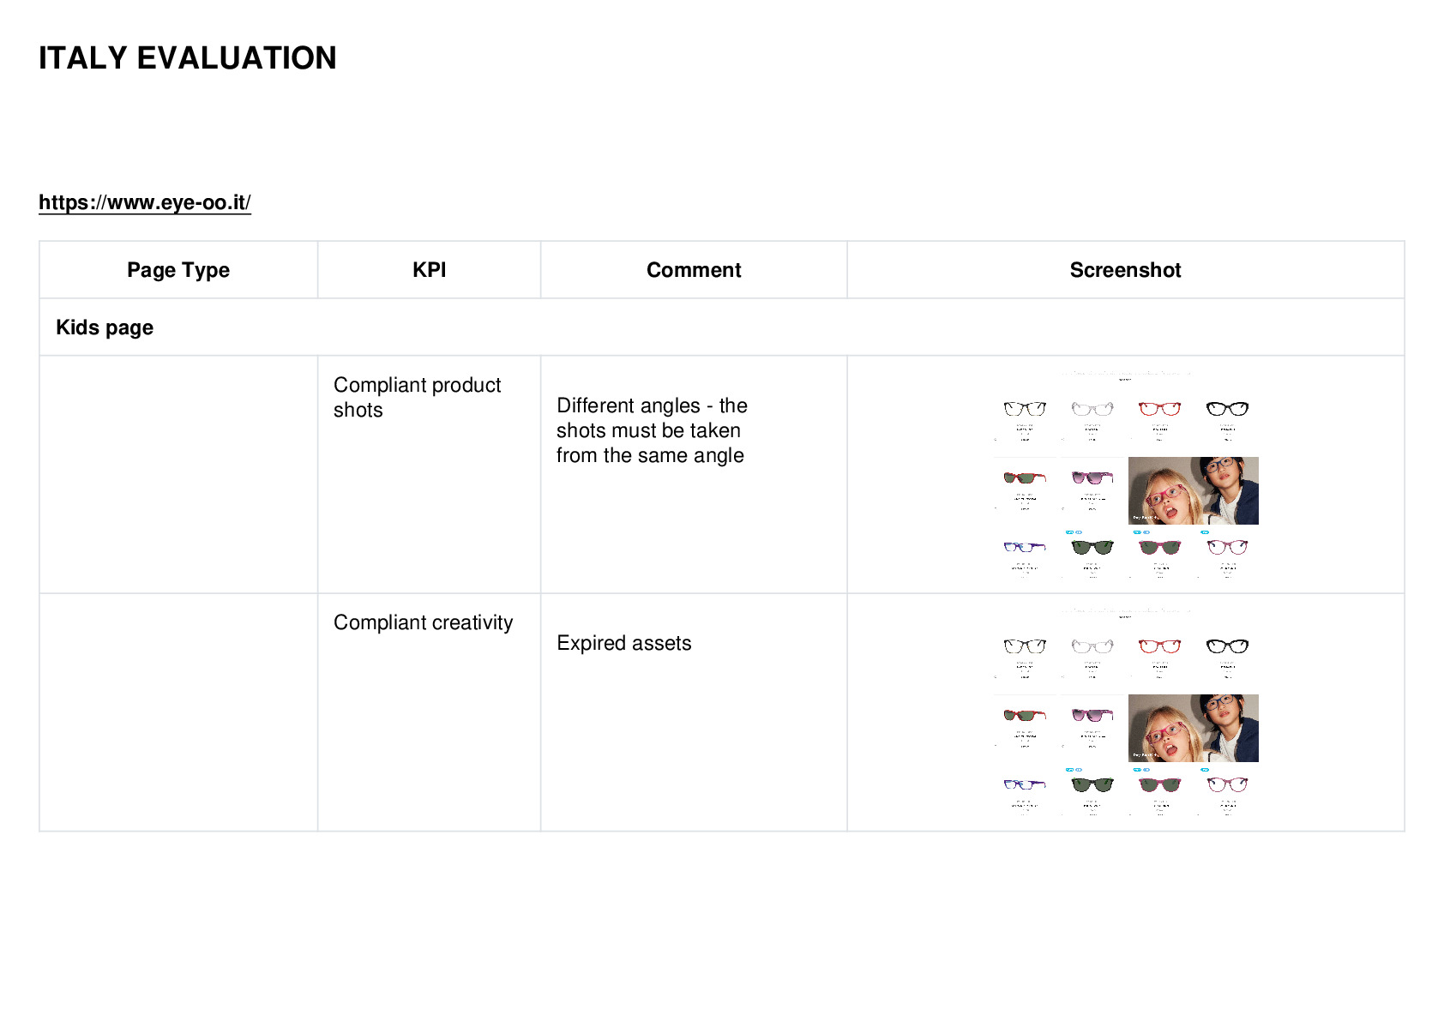Select the Comment column header
This screenshot has width=1444, height=1021.
(x=694, y=270)
